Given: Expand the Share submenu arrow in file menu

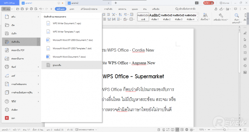Looking at the screenshot, I should click(38, 76).
